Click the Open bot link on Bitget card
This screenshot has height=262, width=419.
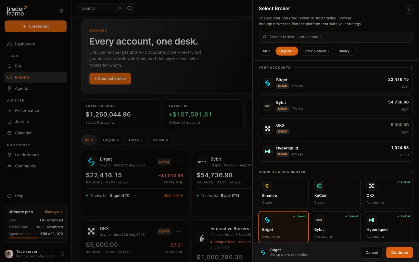tap(173, 196)
